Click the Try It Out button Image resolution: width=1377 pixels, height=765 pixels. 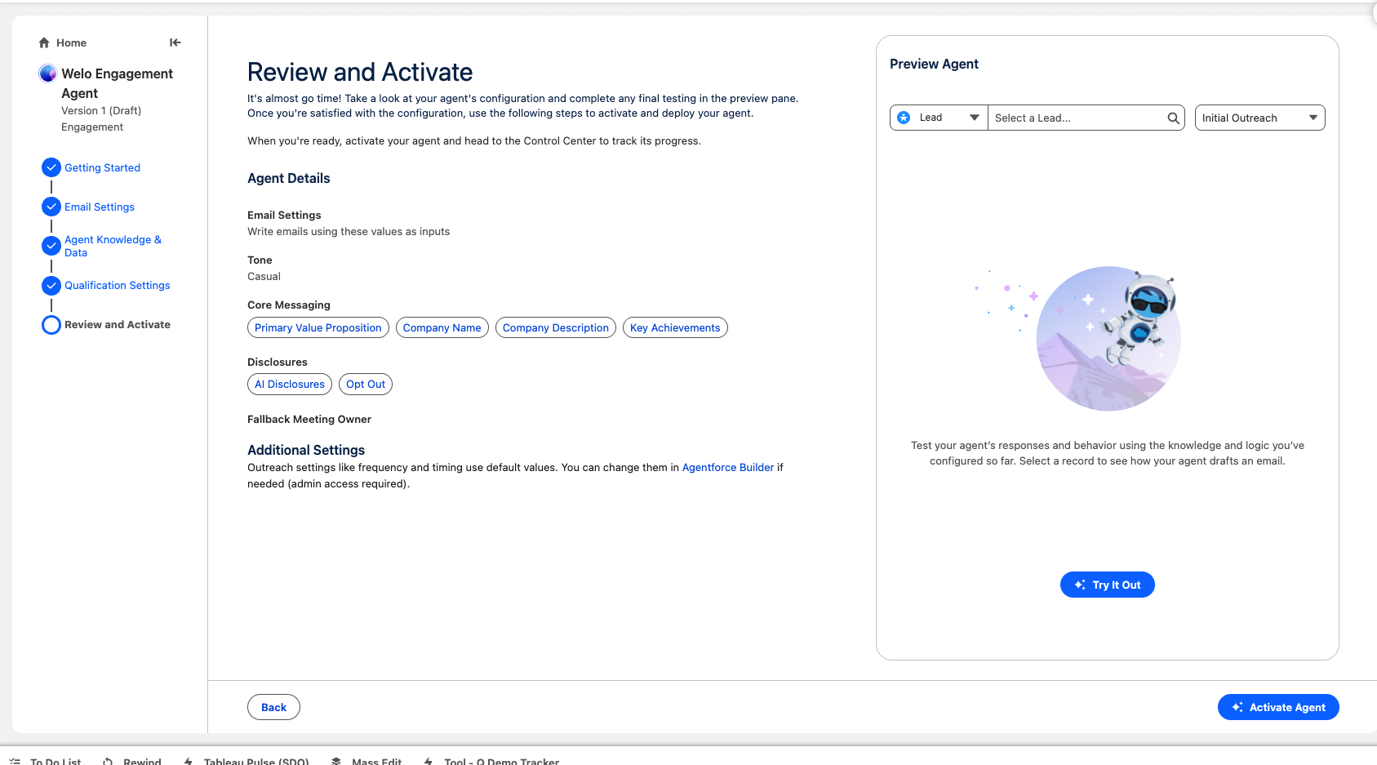coord(1108,585)
